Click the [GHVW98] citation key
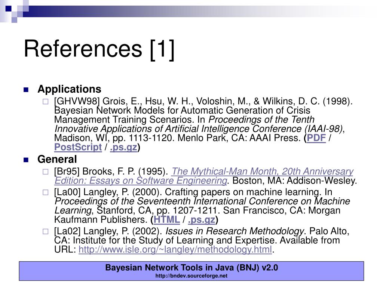Screen dimensions: 383x287 tap(77, 101)
